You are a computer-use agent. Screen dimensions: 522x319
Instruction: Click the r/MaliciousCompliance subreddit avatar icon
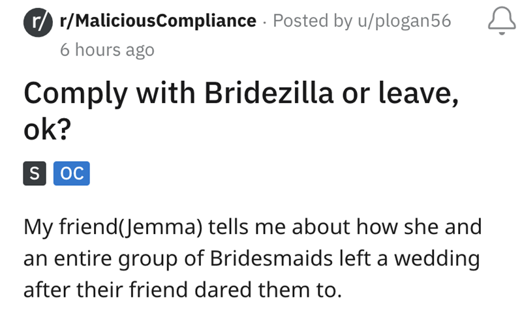point(38,22)
